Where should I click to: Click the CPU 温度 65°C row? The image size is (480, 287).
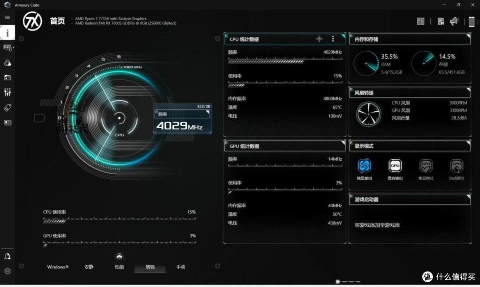pos(285,108)
